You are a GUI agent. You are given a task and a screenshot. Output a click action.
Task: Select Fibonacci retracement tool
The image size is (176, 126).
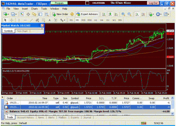[x=43, y=20]
